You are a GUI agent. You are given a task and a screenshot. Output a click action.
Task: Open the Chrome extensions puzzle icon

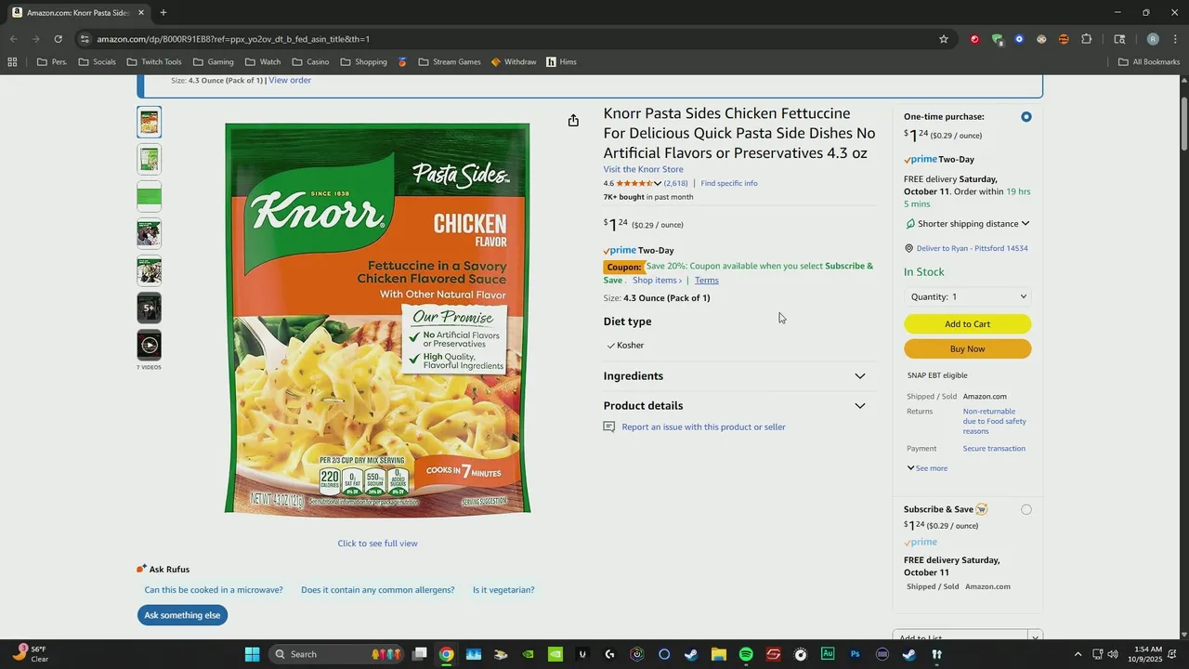click(1087, 39)
